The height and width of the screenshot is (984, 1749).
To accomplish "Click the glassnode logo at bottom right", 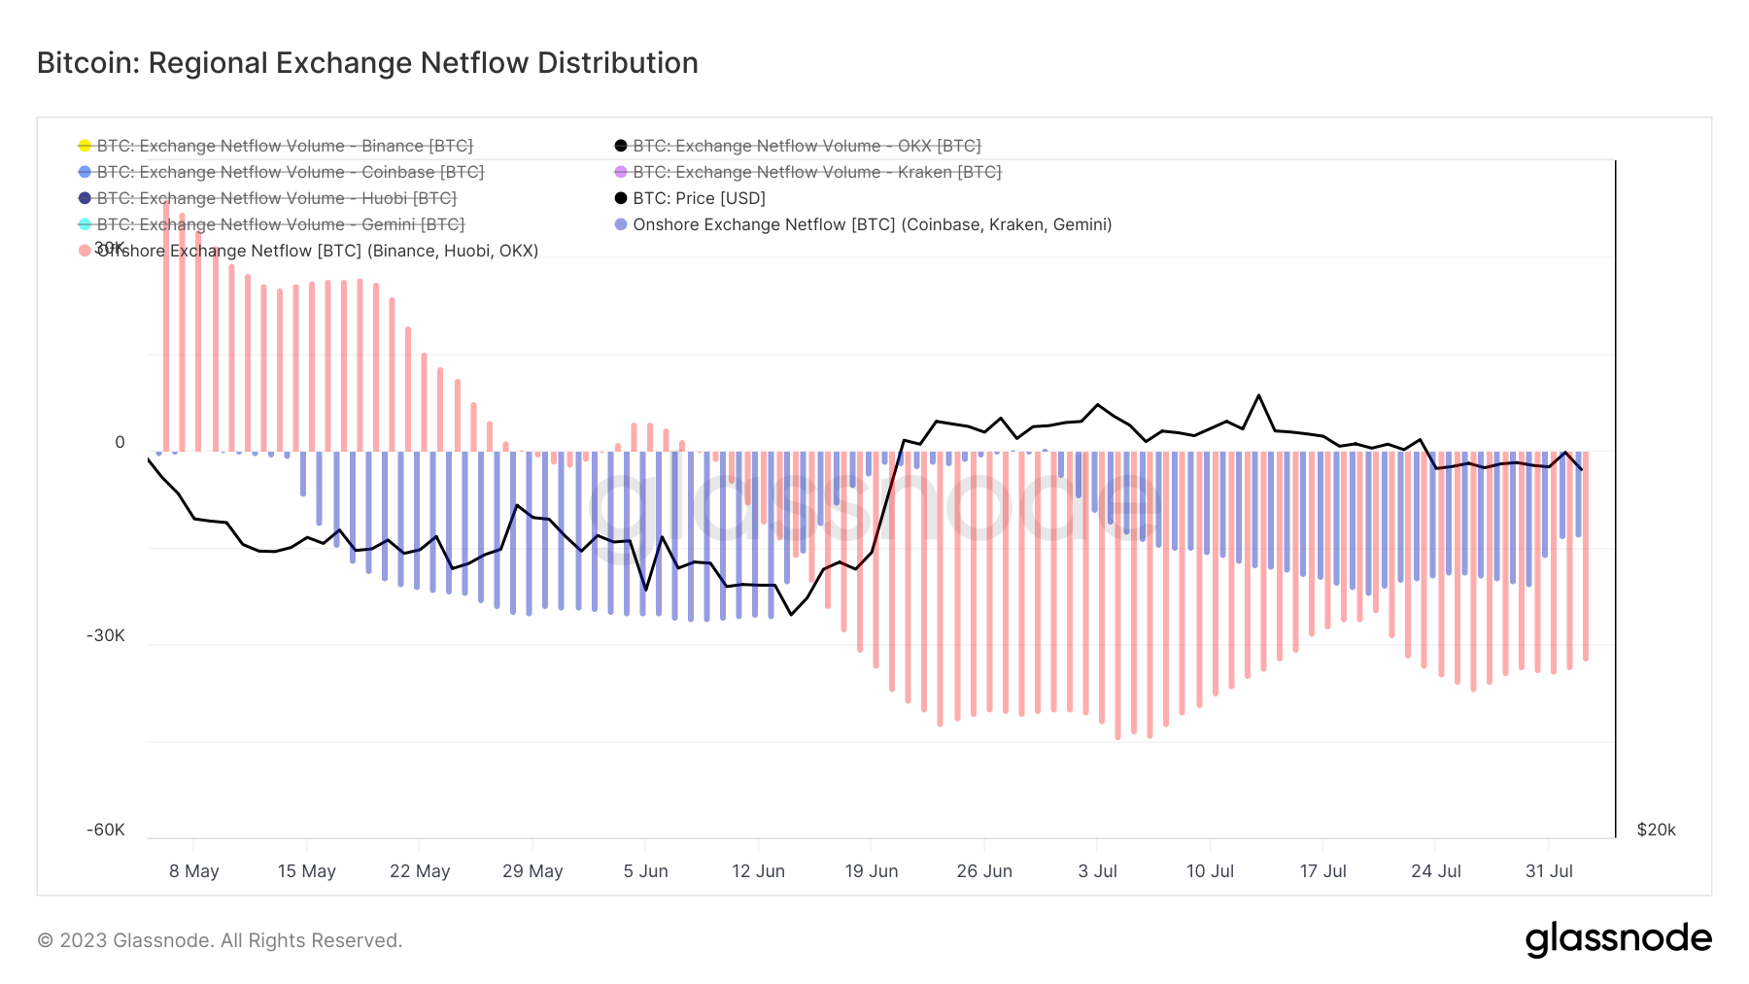I will pos(1618,939).
